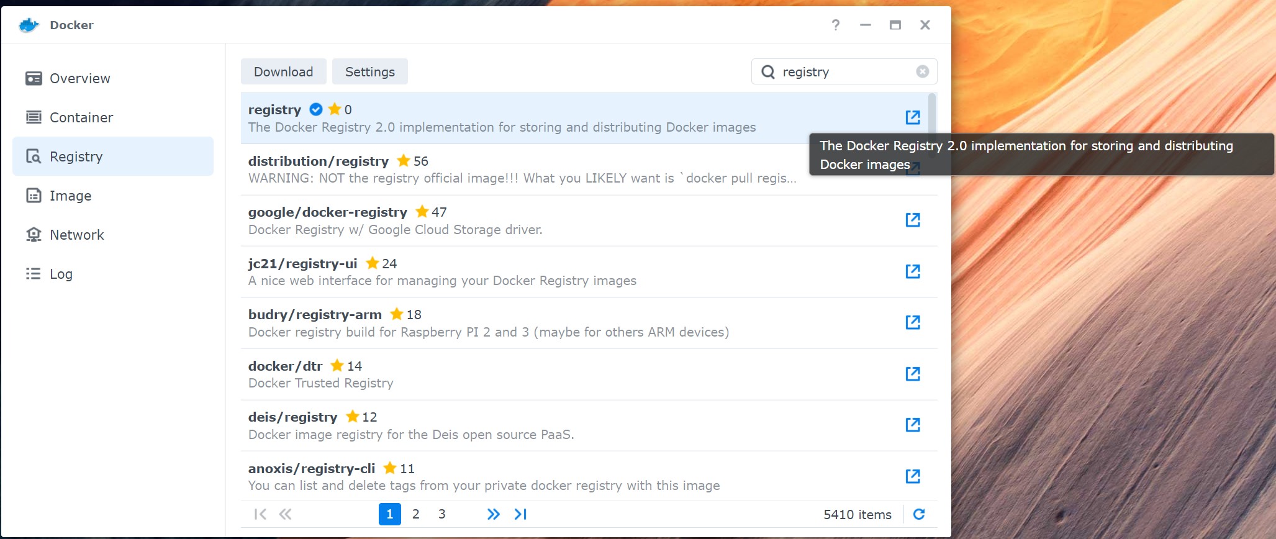The height and width of the screenshot is (539, 1276).
Task: Select the jc21/registry-ui row
Action: 589,272
